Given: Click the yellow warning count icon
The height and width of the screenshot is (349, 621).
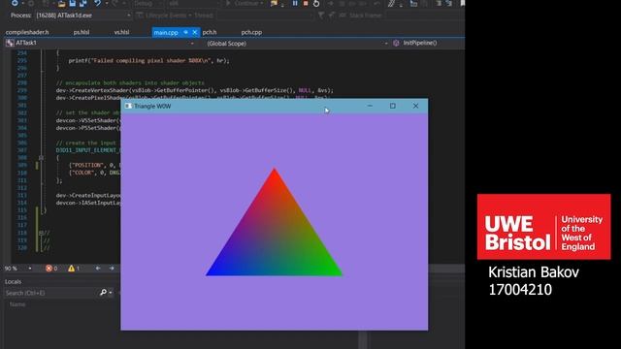Looking at the screenshot, I should (71, 269).
